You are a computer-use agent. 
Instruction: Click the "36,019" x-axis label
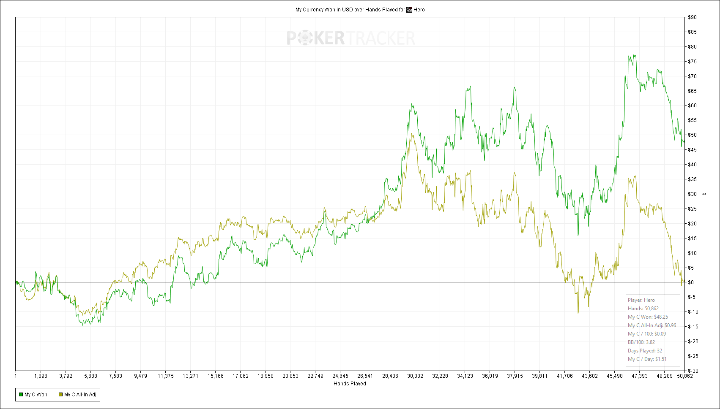click(x=490, y=376)
